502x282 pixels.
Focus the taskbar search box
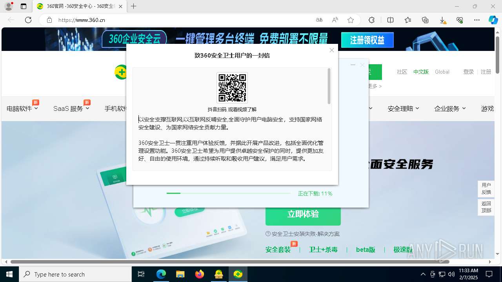tap(75, 274)
